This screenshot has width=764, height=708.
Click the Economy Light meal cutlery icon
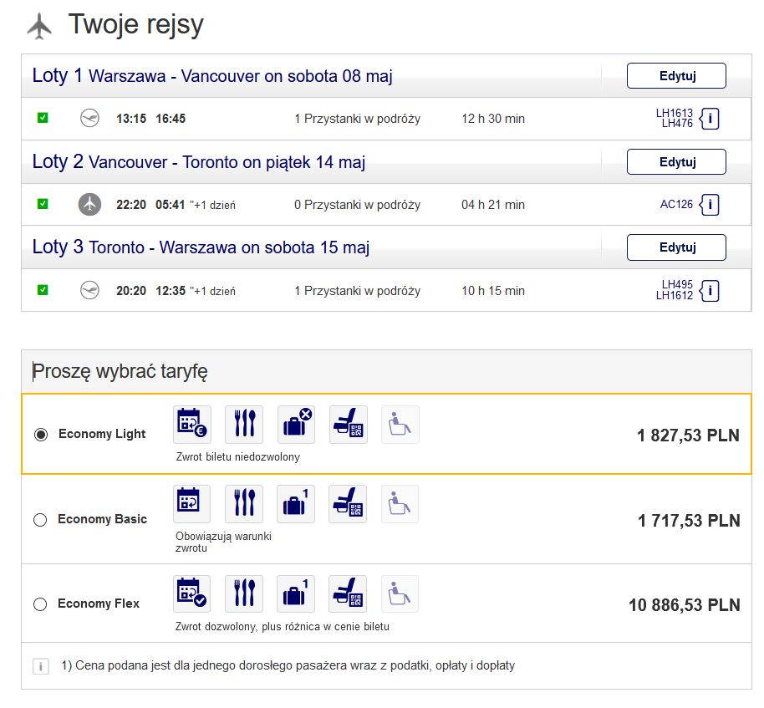[244, 424]
